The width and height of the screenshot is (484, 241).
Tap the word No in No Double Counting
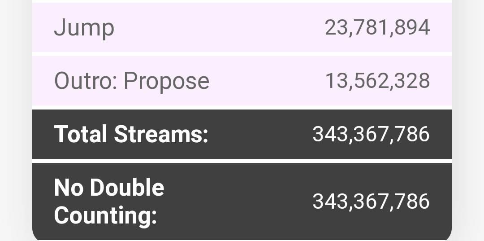coord(69,188)
